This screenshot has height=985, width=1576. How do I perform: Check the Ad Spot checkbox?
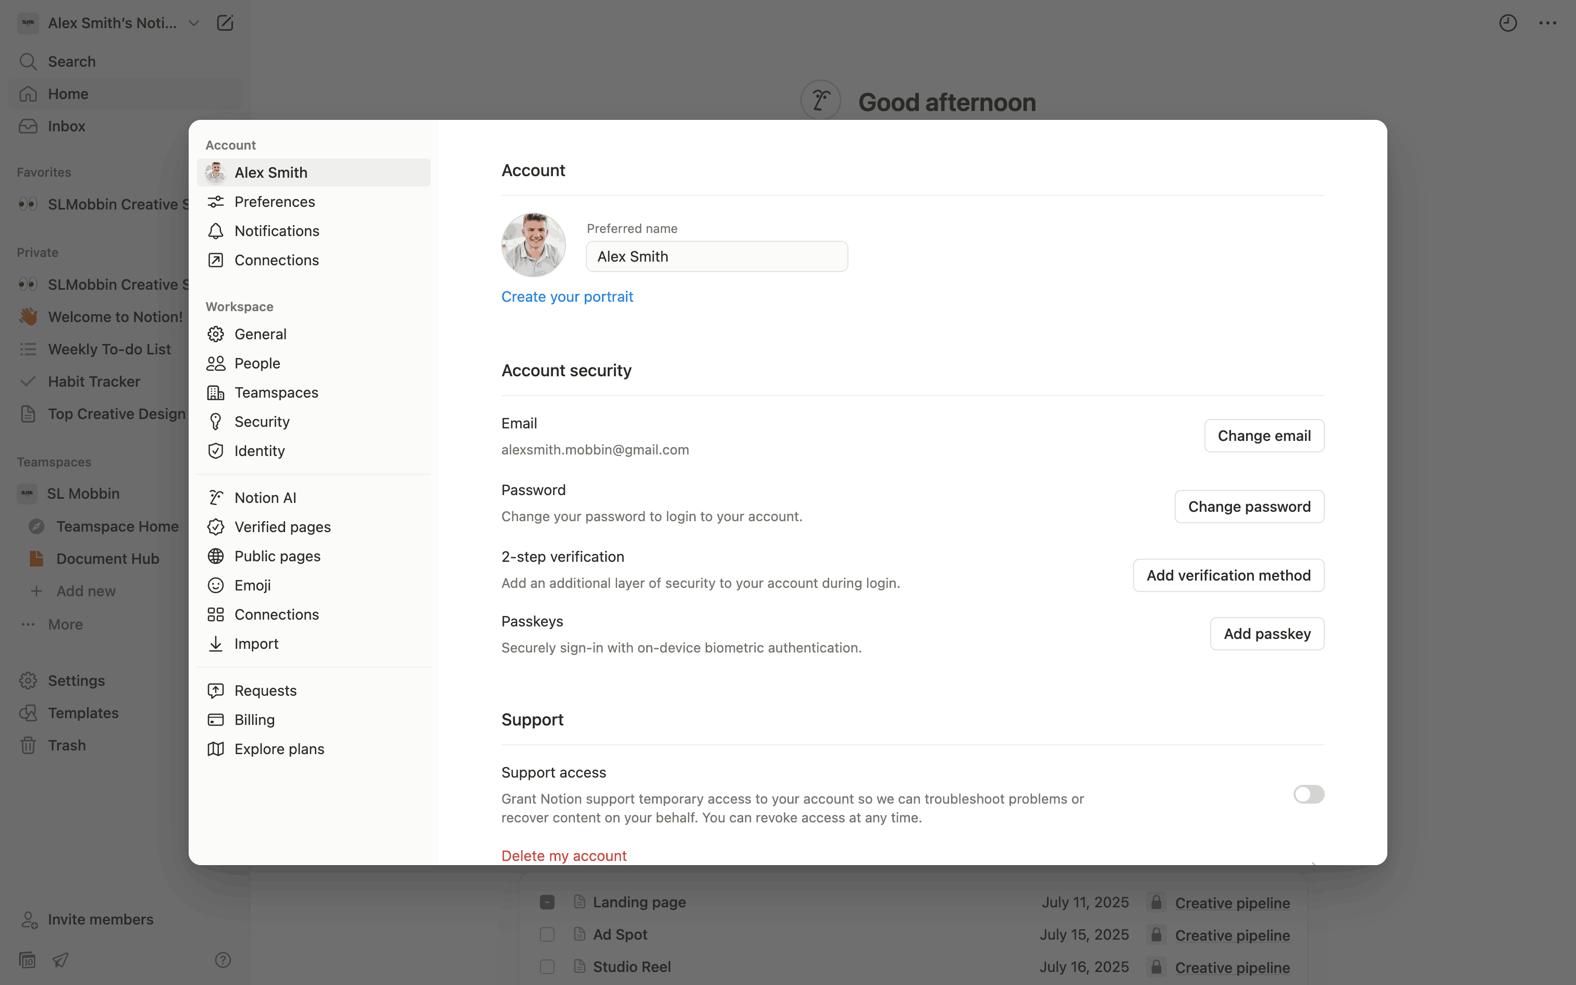[547, 934]
